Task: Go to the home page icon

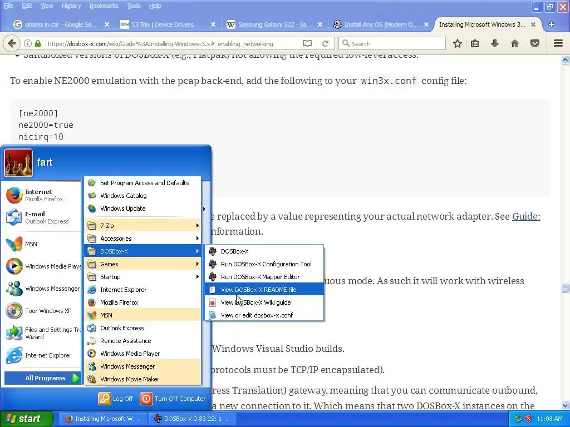Action: click(x=515, y=43)
